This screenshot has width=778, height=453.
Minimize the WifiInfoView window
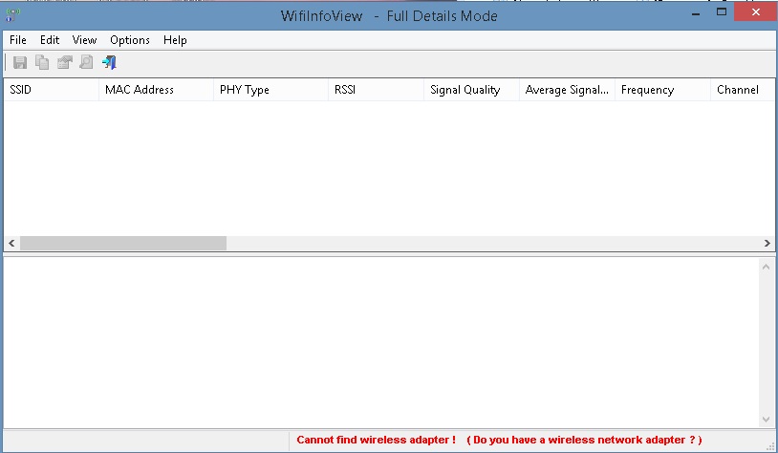(x=696, y=12)
